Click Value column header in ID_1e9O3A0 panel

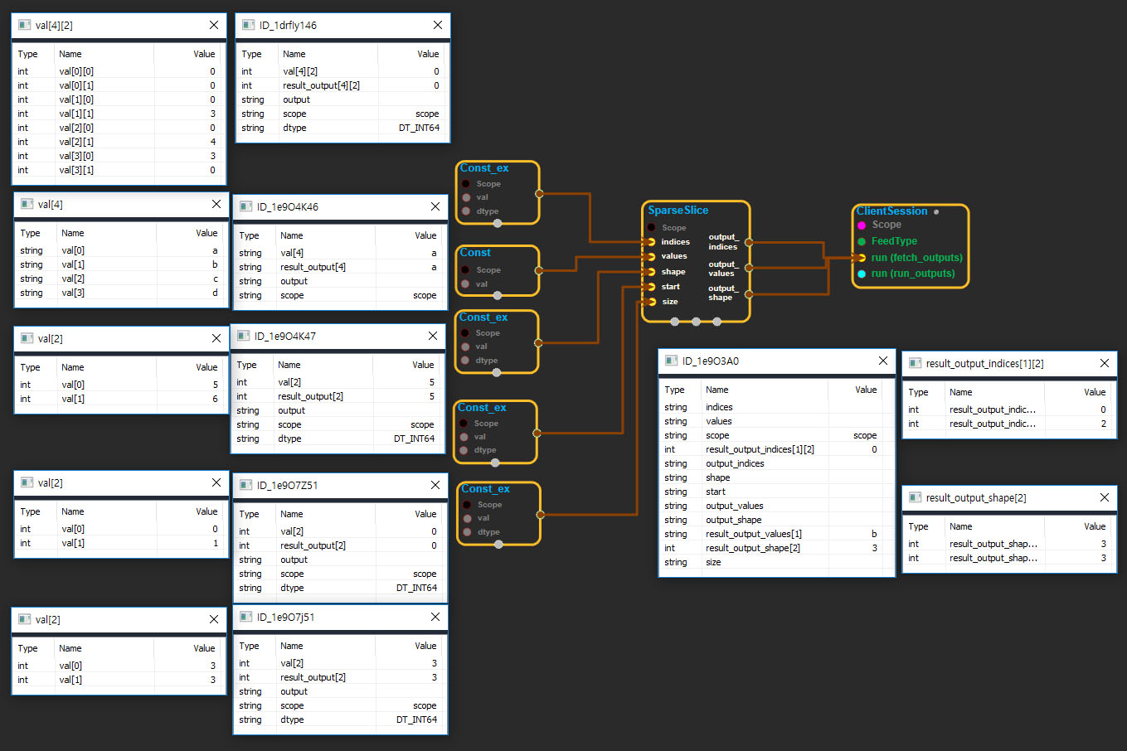pyautogui.click(x=865, y=390)
